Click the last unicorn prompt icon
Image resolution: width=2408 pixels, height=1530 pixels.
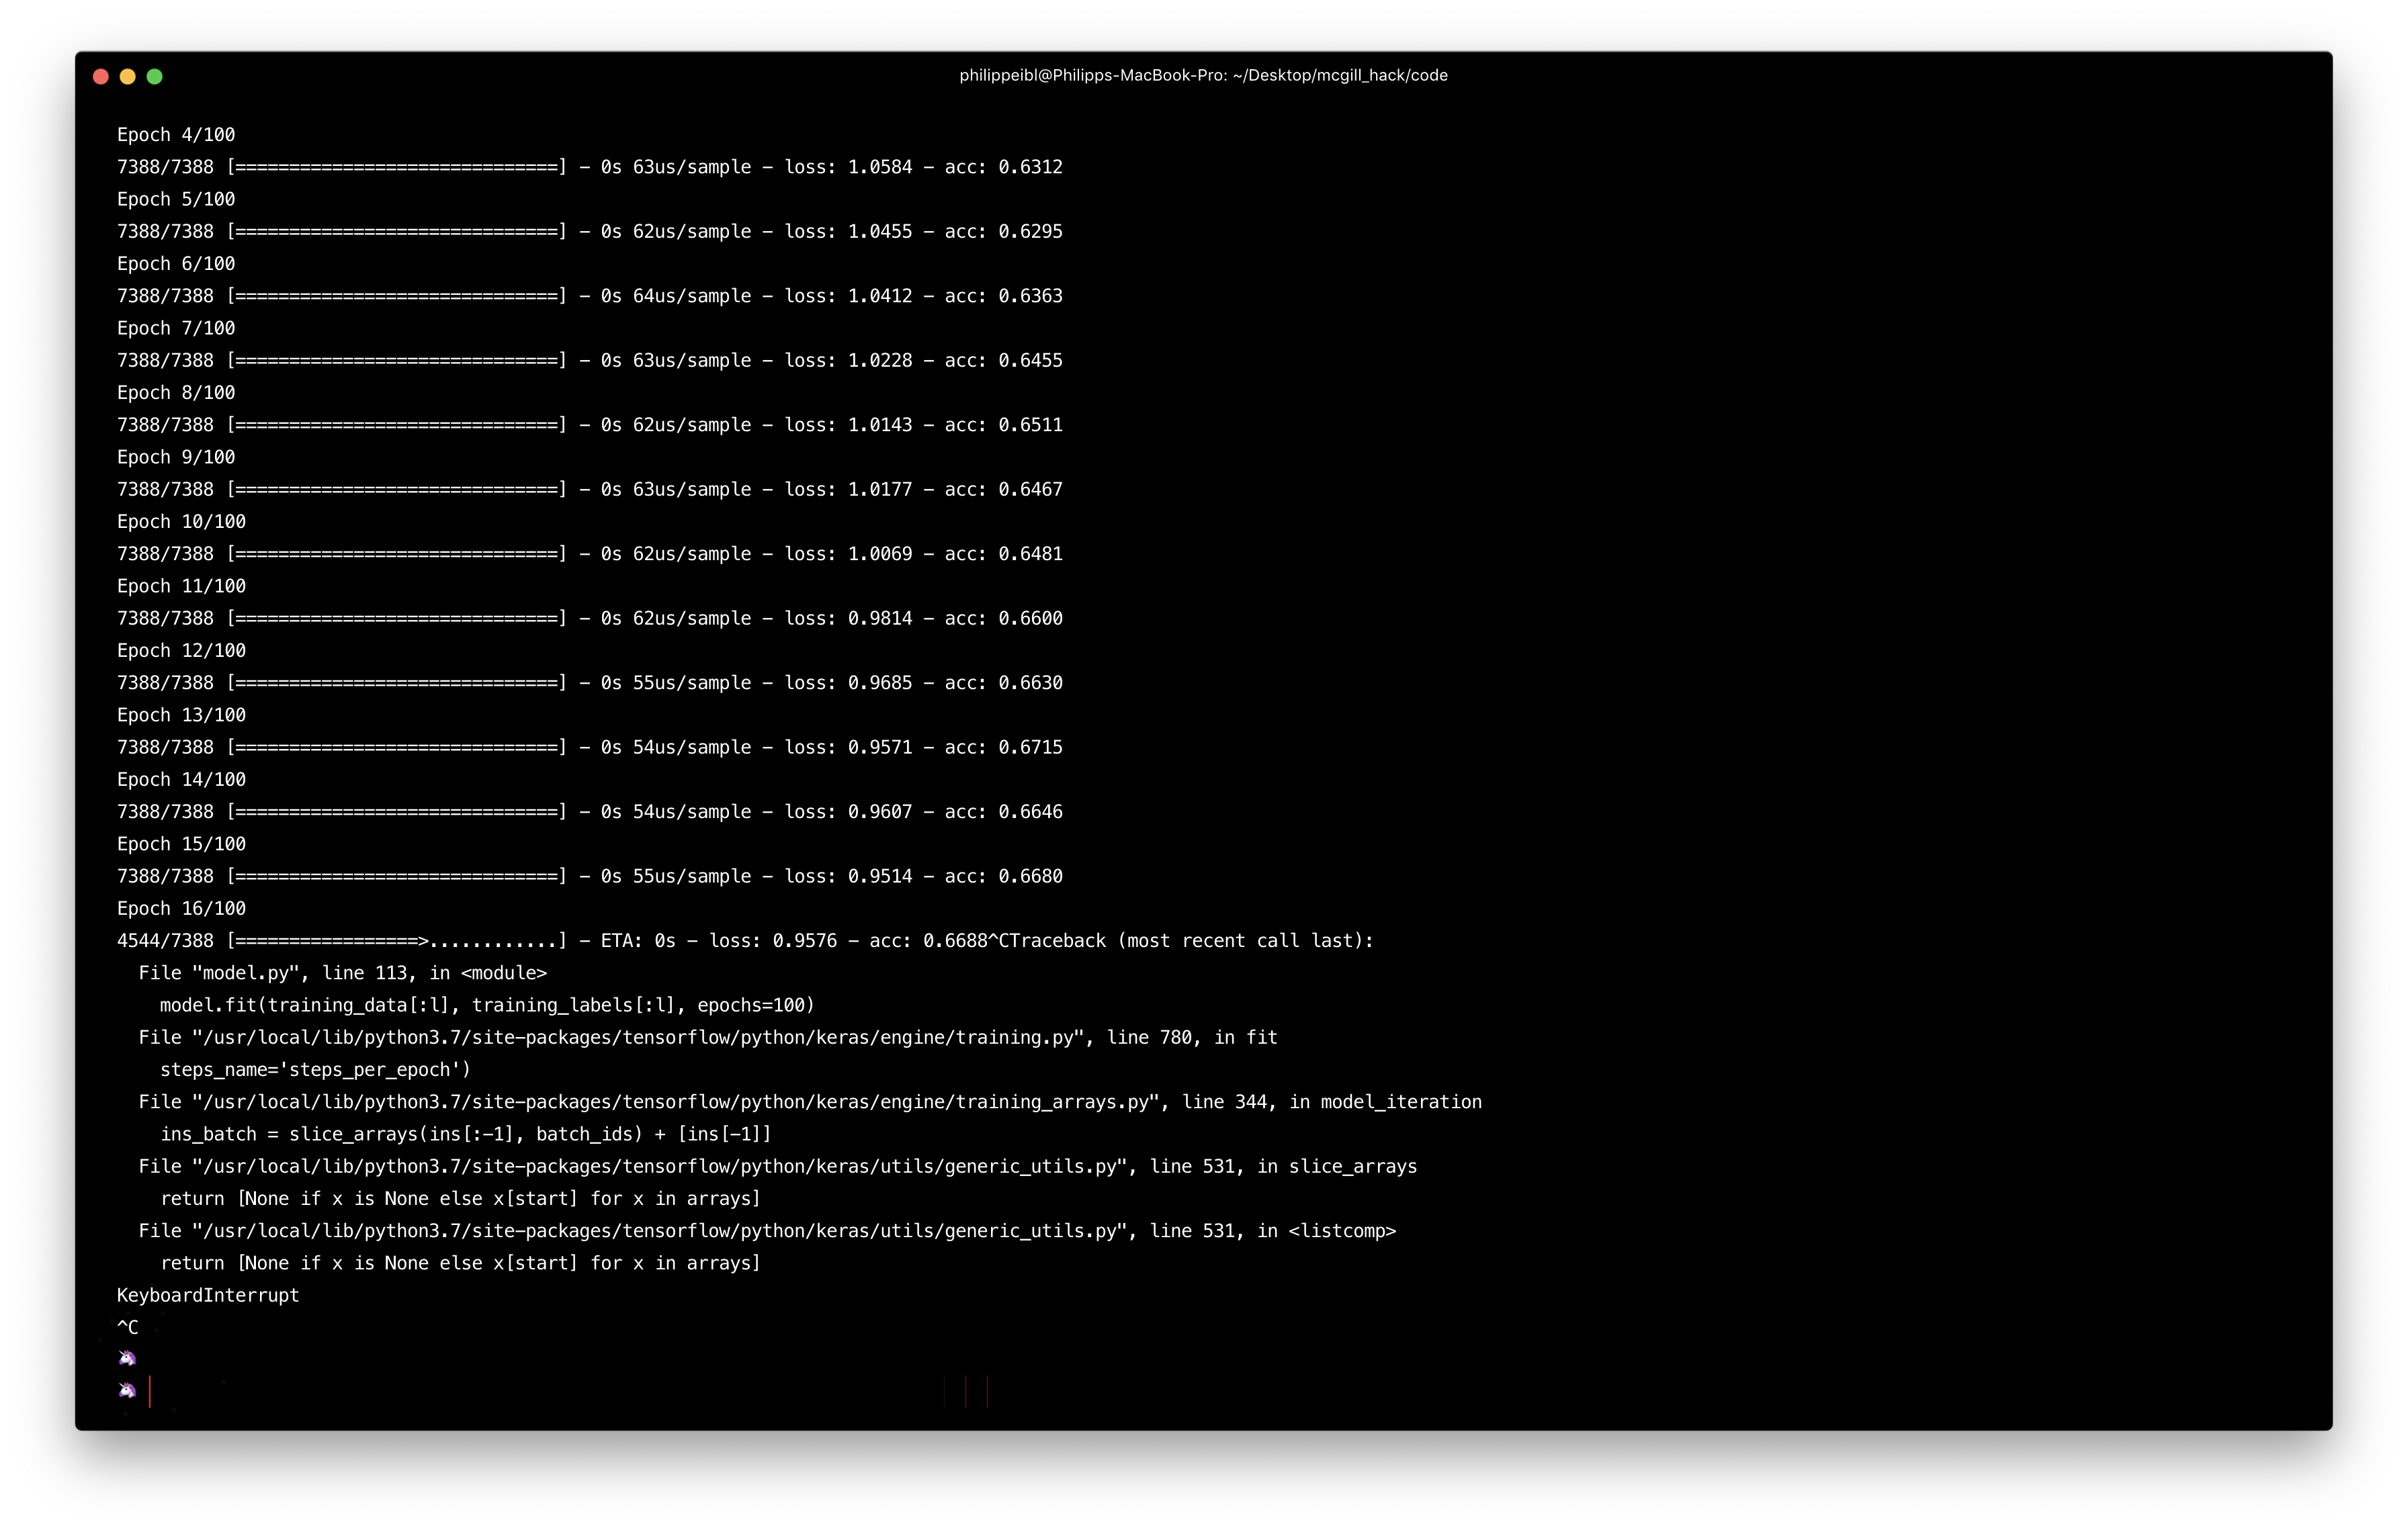click(127, 1390)
